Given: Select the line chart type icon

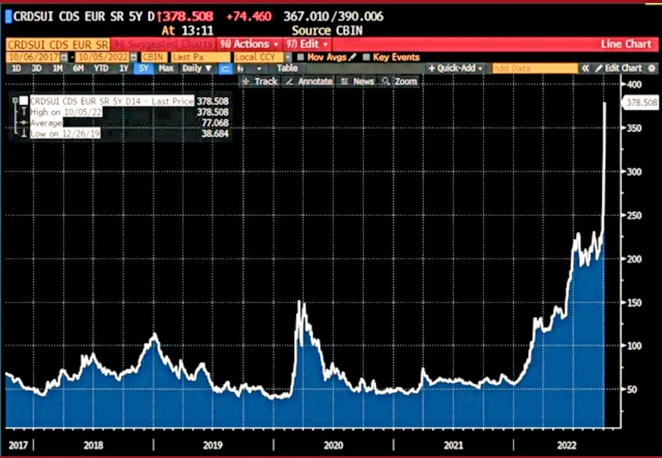Looking at the screenshot, I should (226, 69).
